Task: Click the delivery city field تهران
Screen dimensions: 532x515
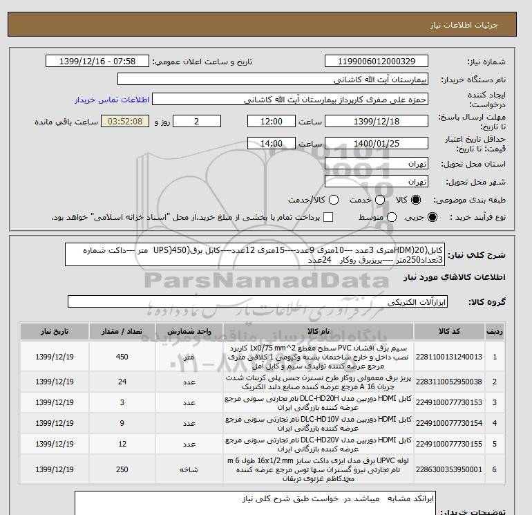Action: pyautogui.click(x=377, y=181)
